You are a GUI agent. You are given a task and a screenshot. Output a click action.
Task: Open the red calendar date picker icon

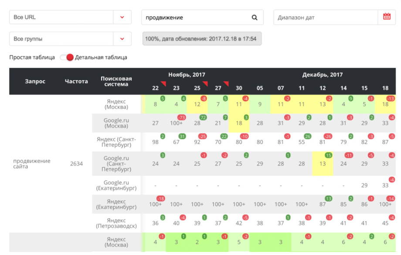pyautogui.click(x=387, y=17)
